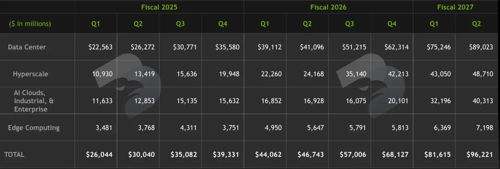Click the Edge Computing value 4,311
The width and height of the screenshot is (500, 169).
(x=189, y=128)
